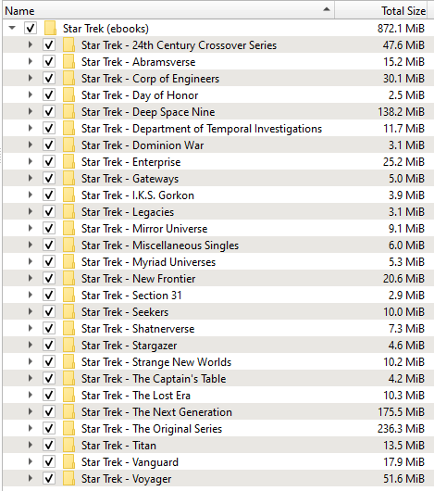Screen dimensions: 434x491
Task: Sort by the Name column header
Action: [168, 10]
